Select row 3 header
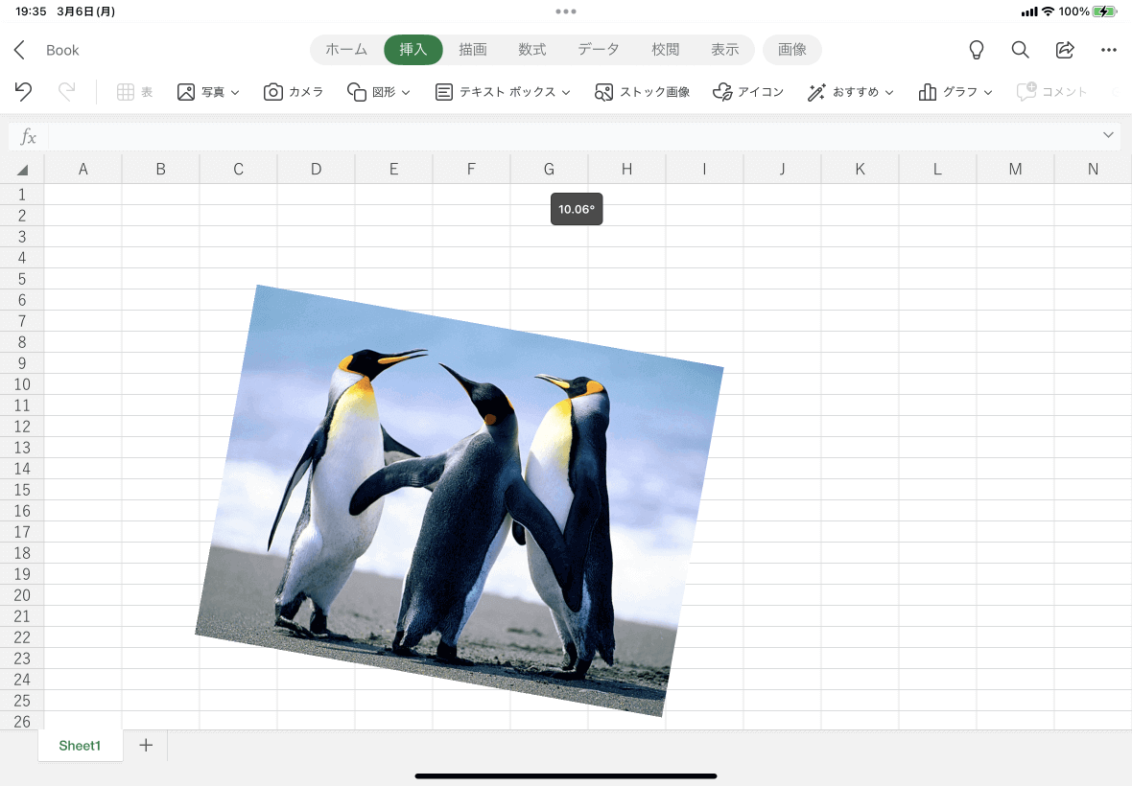This screenshot has width=1132, height=786. coord(22,237)
